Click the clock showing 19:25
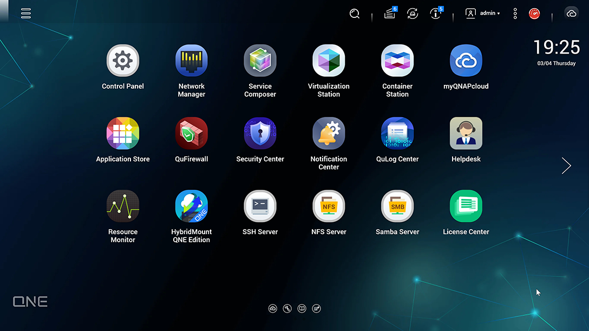This screenshot has width=589, height=331. coord(556,48)
